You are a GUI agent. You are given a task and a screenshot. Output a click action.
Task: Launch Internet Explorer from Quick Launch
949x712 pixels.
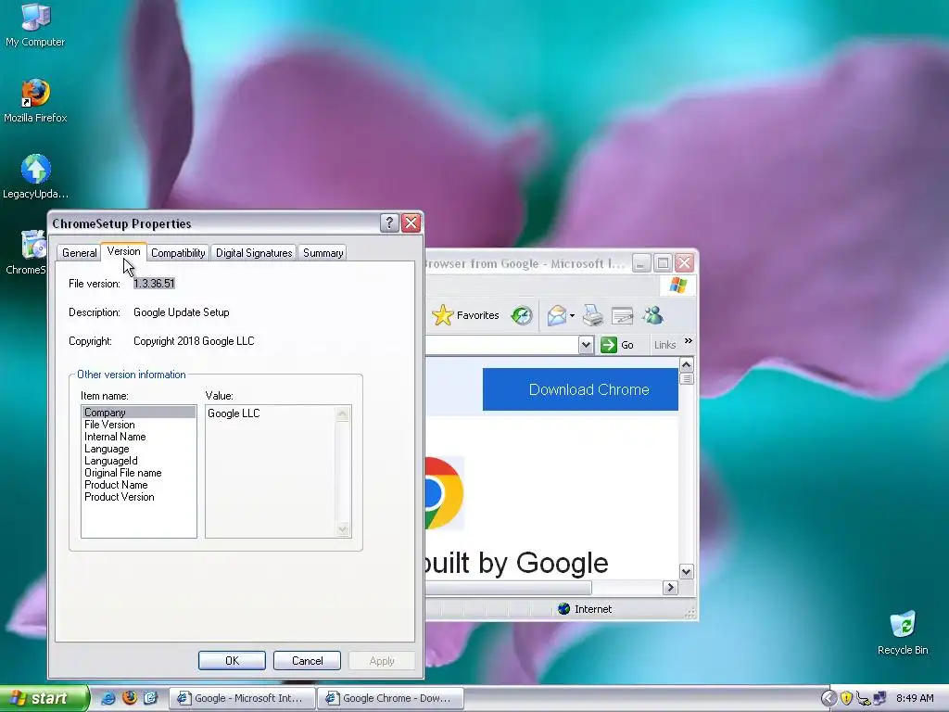tap(108, 698)
